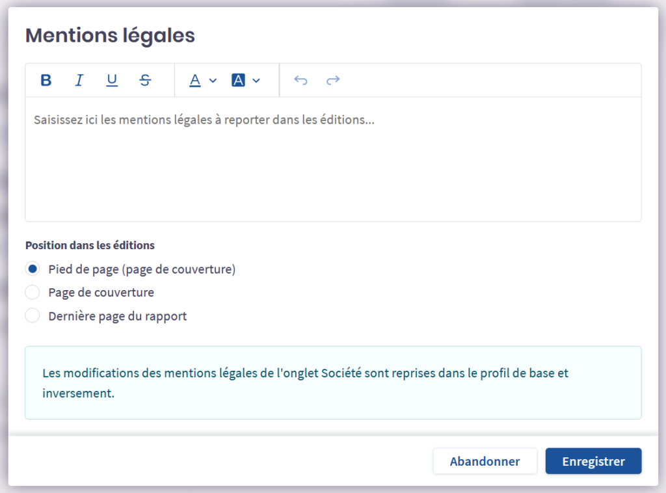Screen dimensions: 666x493
Task: Choose the 'Dernière page du rapport' radio button
Action: [33, 316]
